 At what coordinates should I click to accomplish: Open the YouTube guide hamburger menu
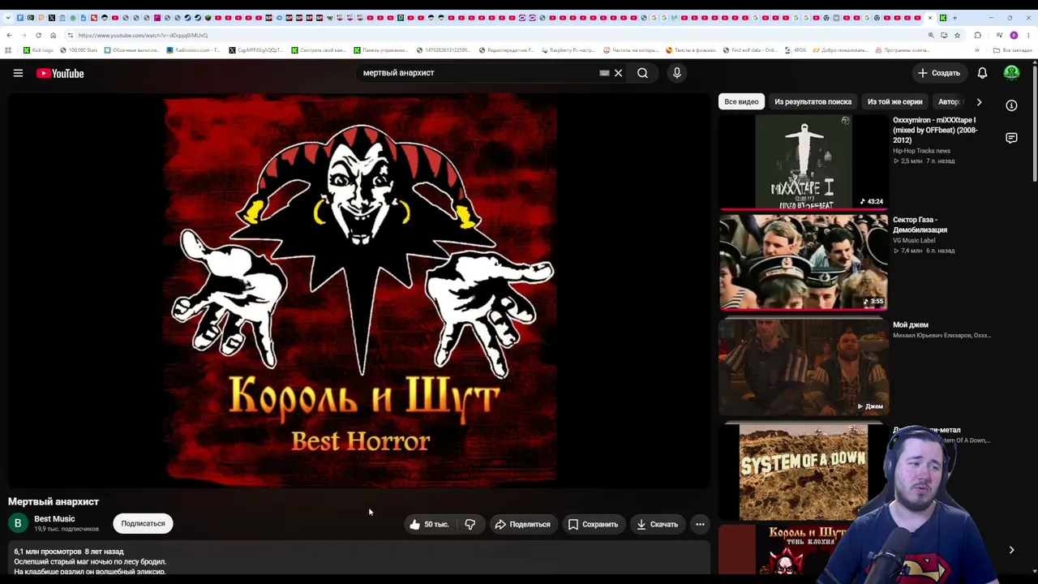[x=18, y=73]
